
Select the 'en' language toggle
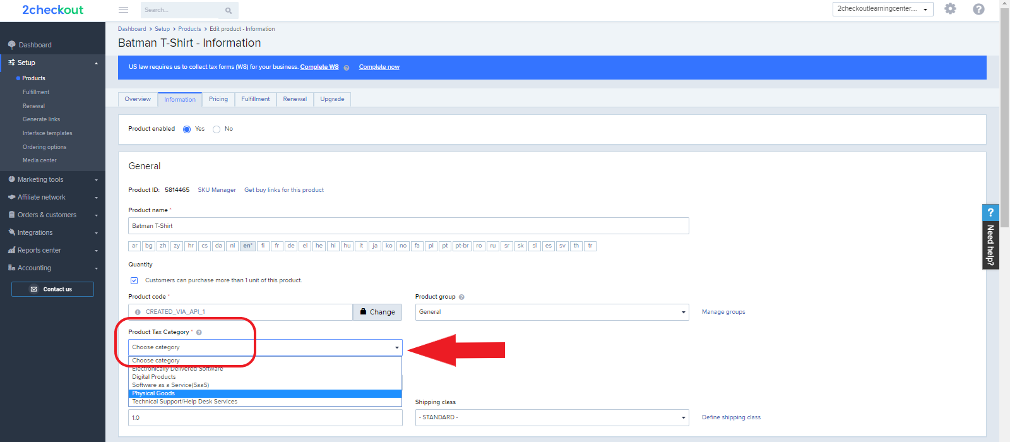click(x=247, y=246)
